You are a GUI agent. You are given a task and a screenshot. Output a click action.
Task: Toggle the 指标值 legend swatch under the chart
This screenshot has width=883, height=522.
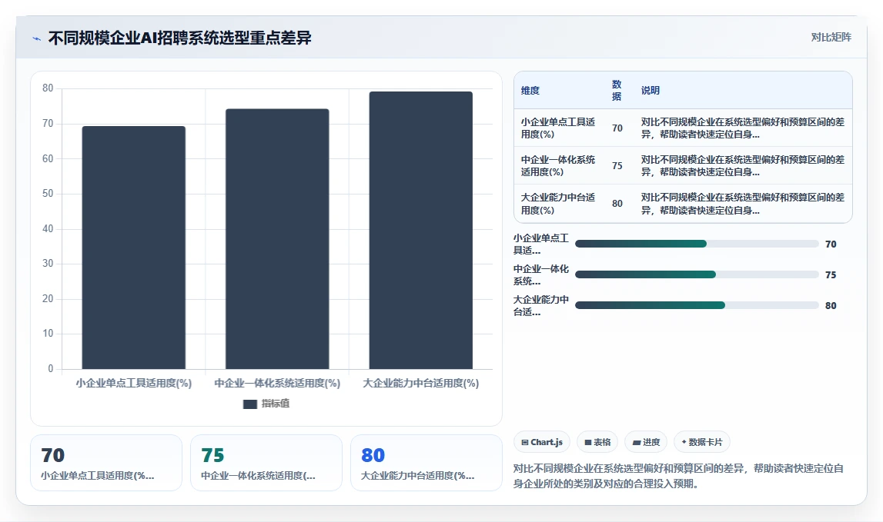click(x=250, y=404)
